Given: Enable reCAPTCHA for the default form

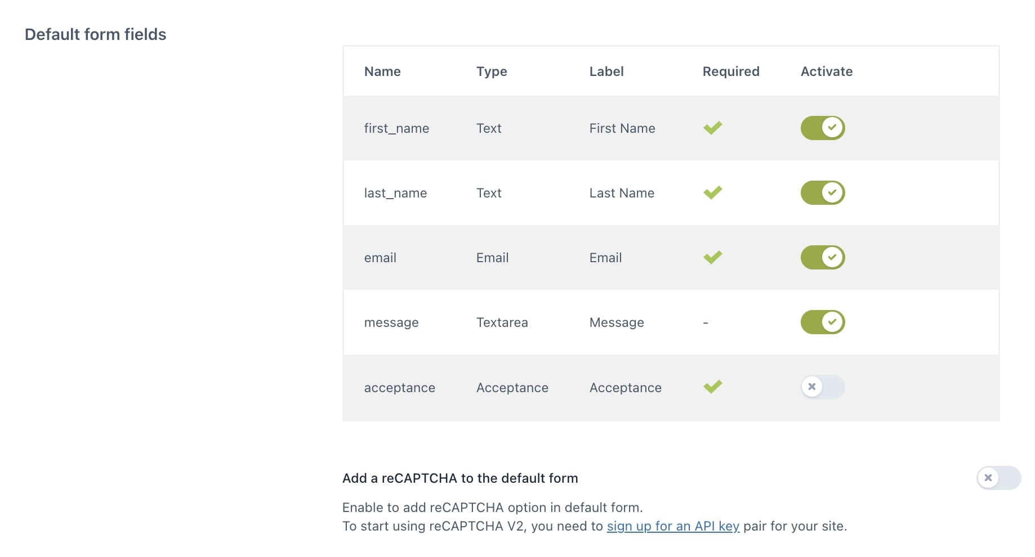Looking at the screenshot, I should (x=998, y=478).
